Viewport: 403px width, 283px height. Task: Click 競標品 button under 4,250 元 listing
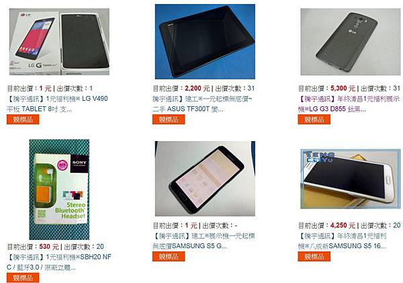click(x=314, y=257)
